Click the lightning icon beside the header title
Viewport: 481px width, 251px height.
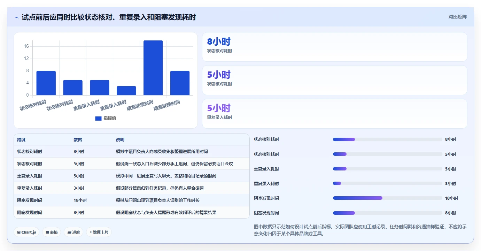tap(17, 17)
